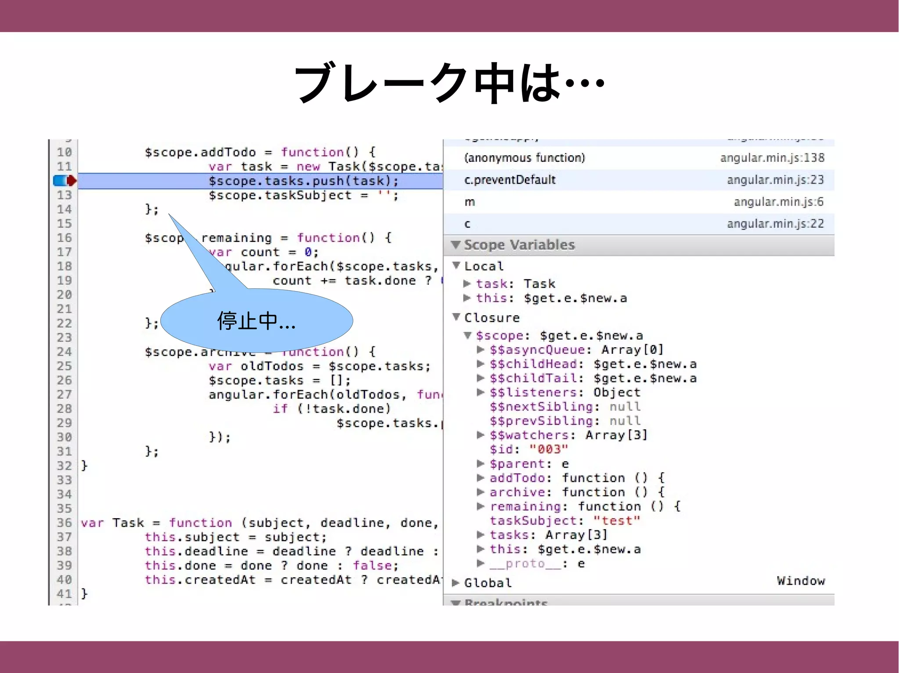Expand addTodo: function entry
This screenshot has height=673, width=899.
[481, 478]
